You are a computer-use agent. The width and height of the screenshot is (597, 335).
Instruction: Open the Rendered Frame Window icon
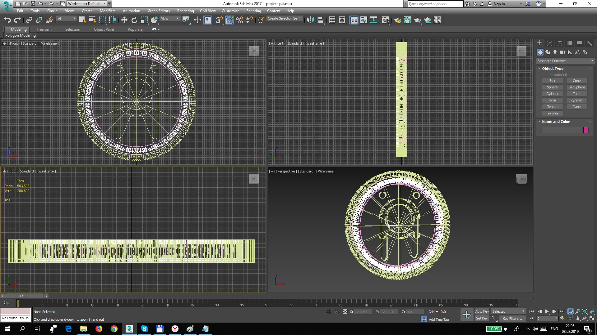point(407,20)
